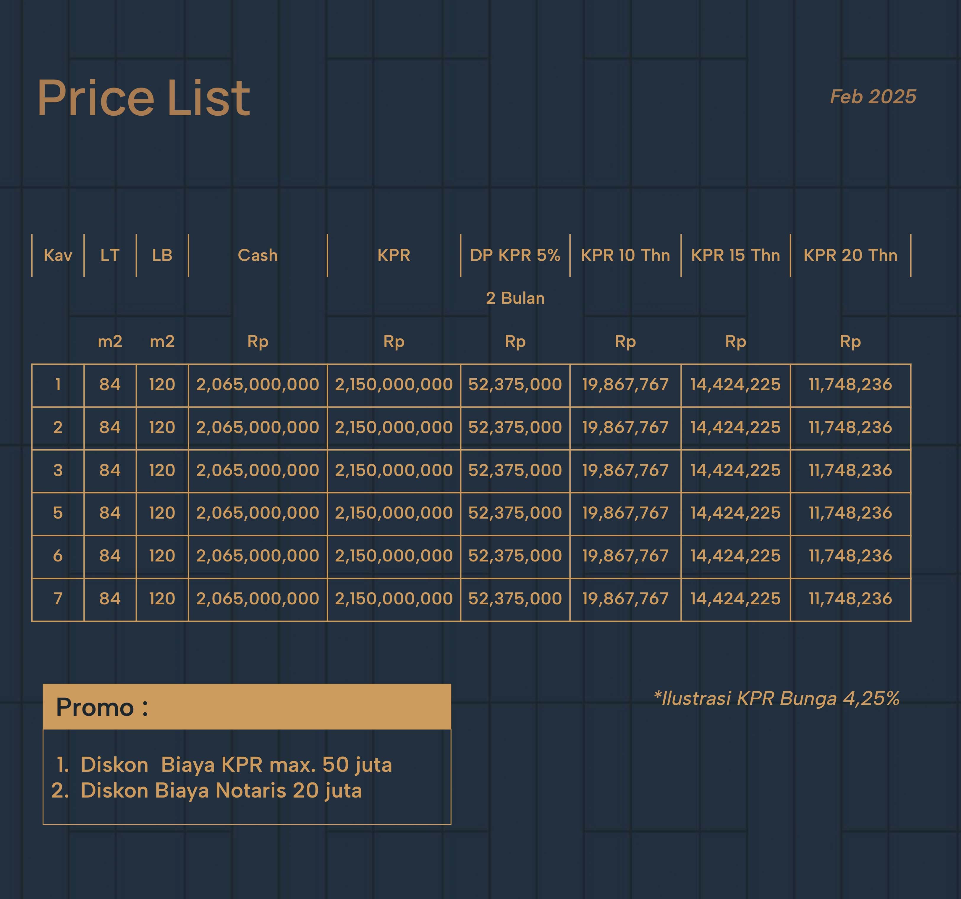The width and height of the screenshot is (961, 899).
Task: Select the LT column header
Action: pyautogui.click(x=110, y=255)
